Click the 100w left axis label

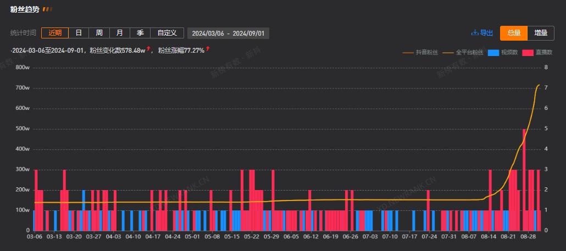tap(23, 210)
